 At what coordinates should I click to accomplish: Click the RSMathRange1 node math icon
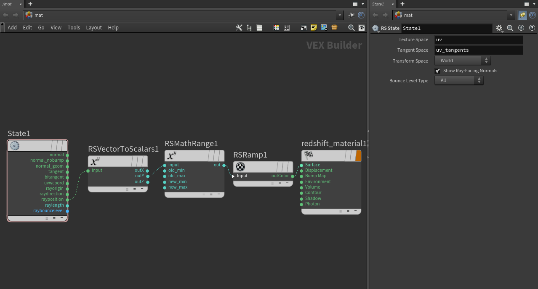pos(171,156)
